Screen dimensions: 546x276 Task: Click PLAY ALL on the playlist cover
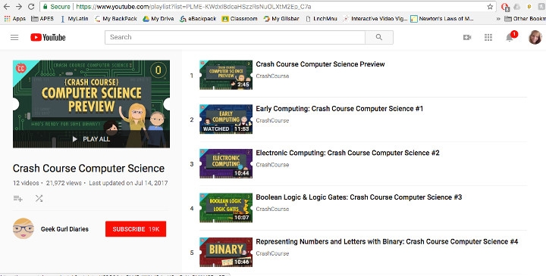91,139
